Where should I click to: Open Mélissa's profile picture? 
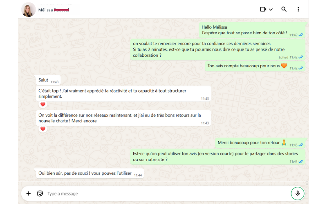(x=29, y=9)
